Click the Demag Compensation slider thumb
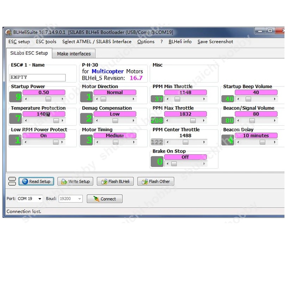The height and width of the screenshot is (288, 288). coord(115,121)
